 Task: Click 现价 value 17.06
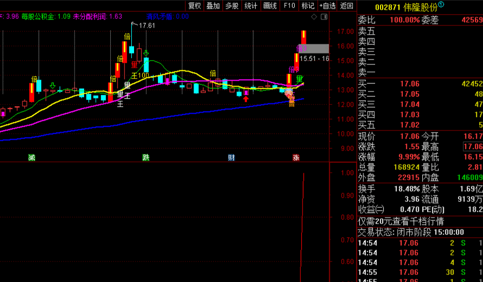pyautogui.click(x=410, y=136)
